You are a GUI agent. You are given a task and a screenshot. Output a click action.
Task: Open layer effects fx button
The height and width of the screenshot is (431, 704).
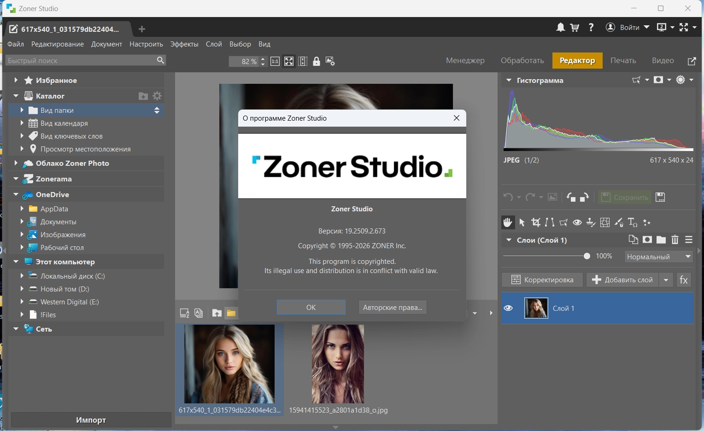pos(684,280)
